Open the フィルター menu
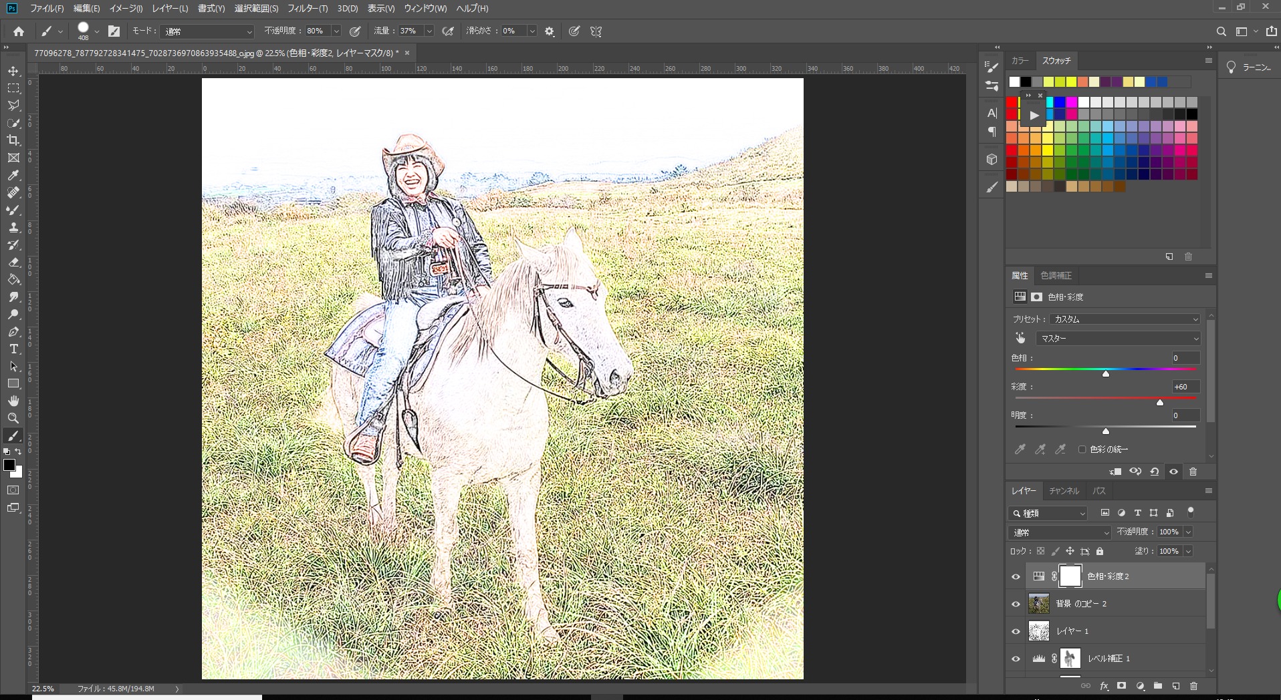 307,9
